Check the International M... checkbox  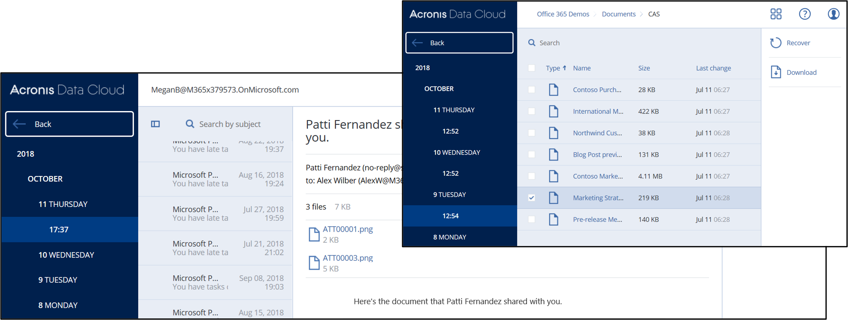pos(531,111)
